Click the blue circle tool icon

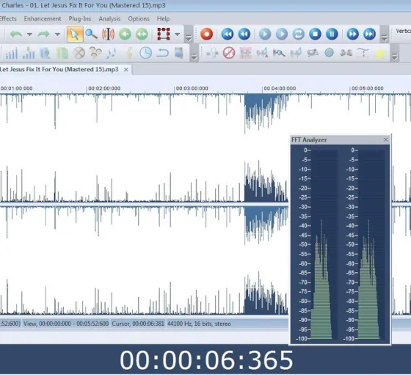click(330, 53)
